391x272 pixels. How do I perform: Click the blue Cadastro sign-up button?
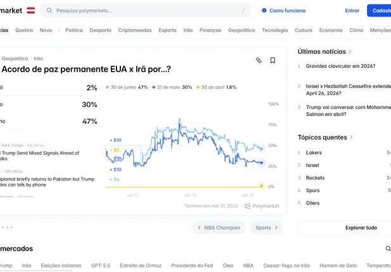(379, 11)
